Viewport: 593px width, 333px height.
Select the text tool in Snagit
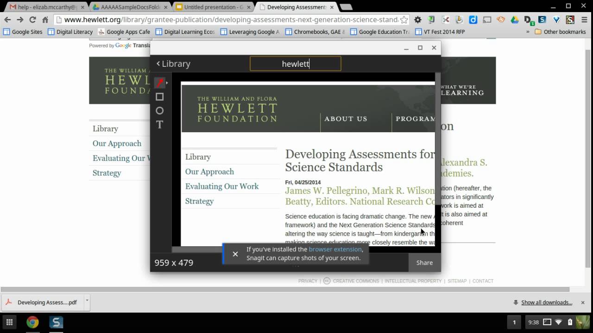(160, 125)
